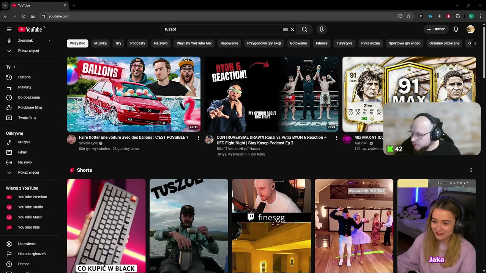Select the Fitness filter chip
Screen dimensions: 486x273
[x=322, y=43]
